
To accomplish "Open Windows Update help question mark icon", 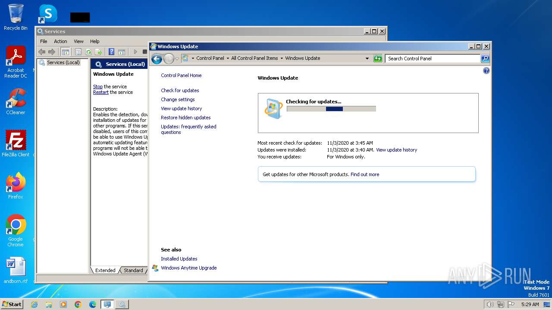I will (x=486, y=71).
